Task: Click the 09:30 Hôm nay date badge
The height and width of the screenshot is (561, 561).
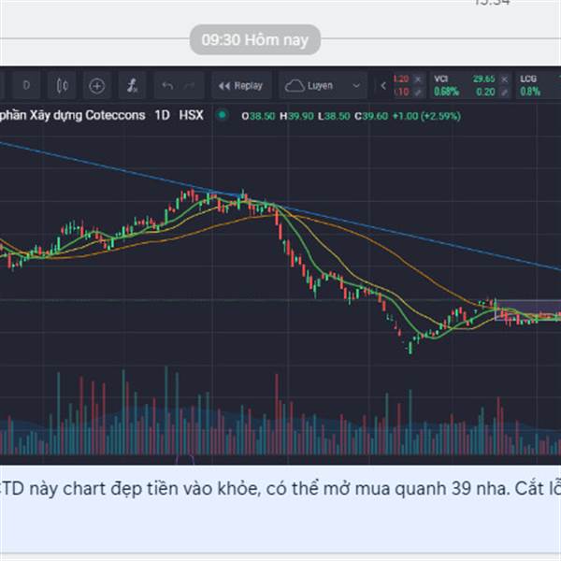Action: (x=254, y=39)
